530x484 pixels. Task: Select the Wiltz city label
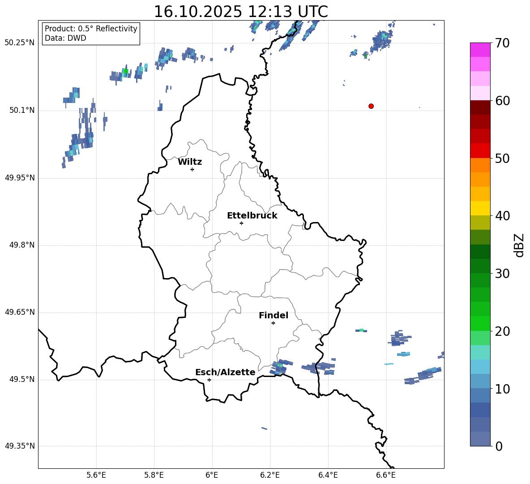point(190,162)
